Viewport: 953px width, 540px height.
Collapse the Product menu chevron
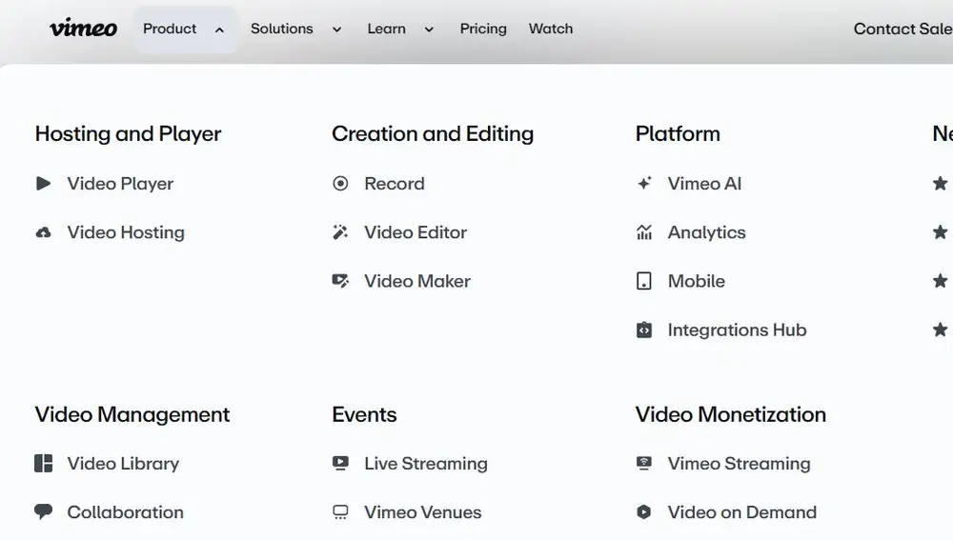pyautogui.click(x=219, y=30)
